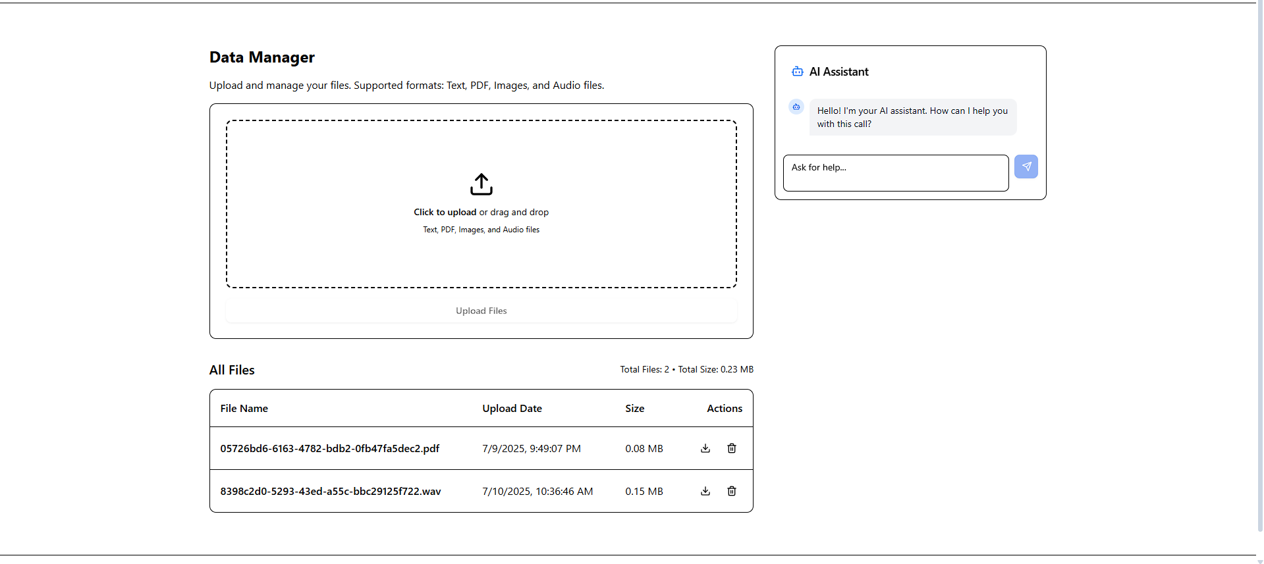The image size is (1264, 564).
Task: Click the Upload Files button
Action: point(481,311)
